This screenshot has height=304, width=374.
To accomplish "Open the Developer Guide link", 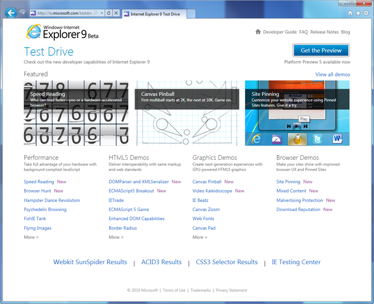I will coord(280,32).
